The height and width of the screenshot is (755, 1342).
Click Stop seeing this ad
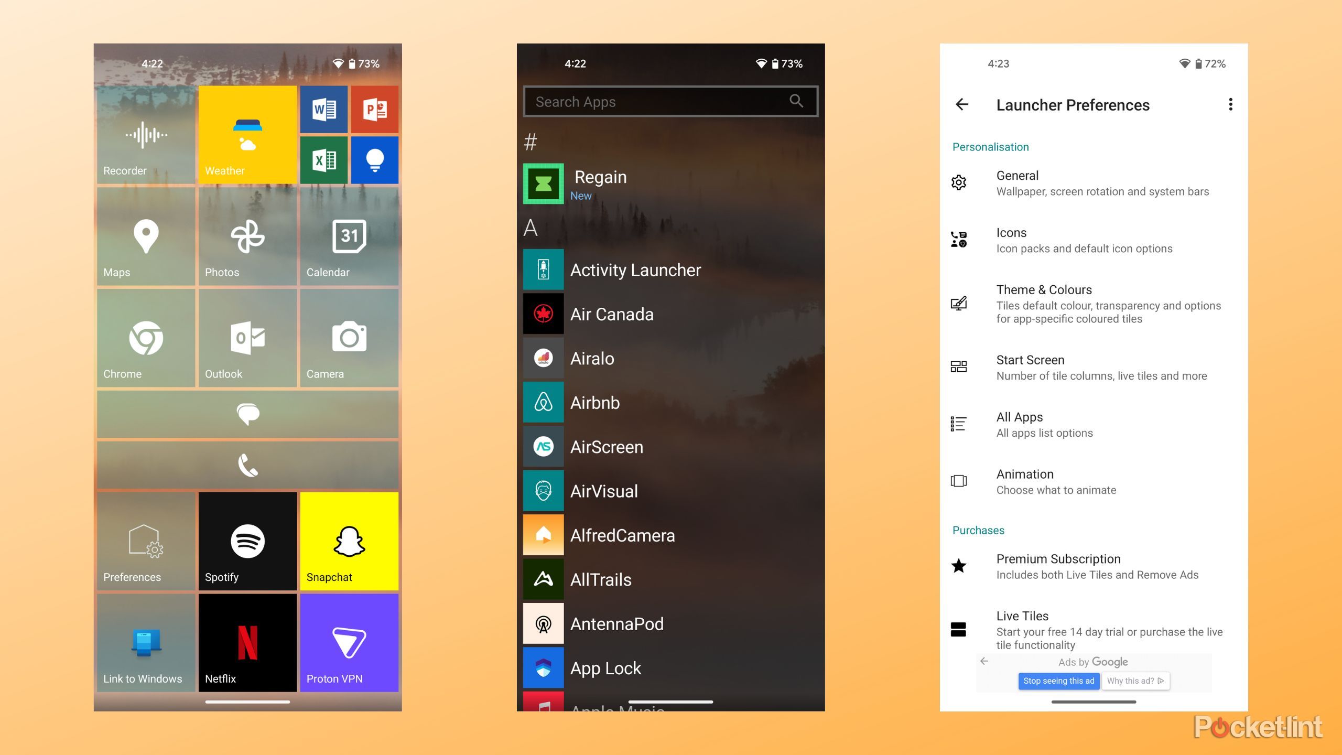pyautogui.click(x=1059, y=681)
